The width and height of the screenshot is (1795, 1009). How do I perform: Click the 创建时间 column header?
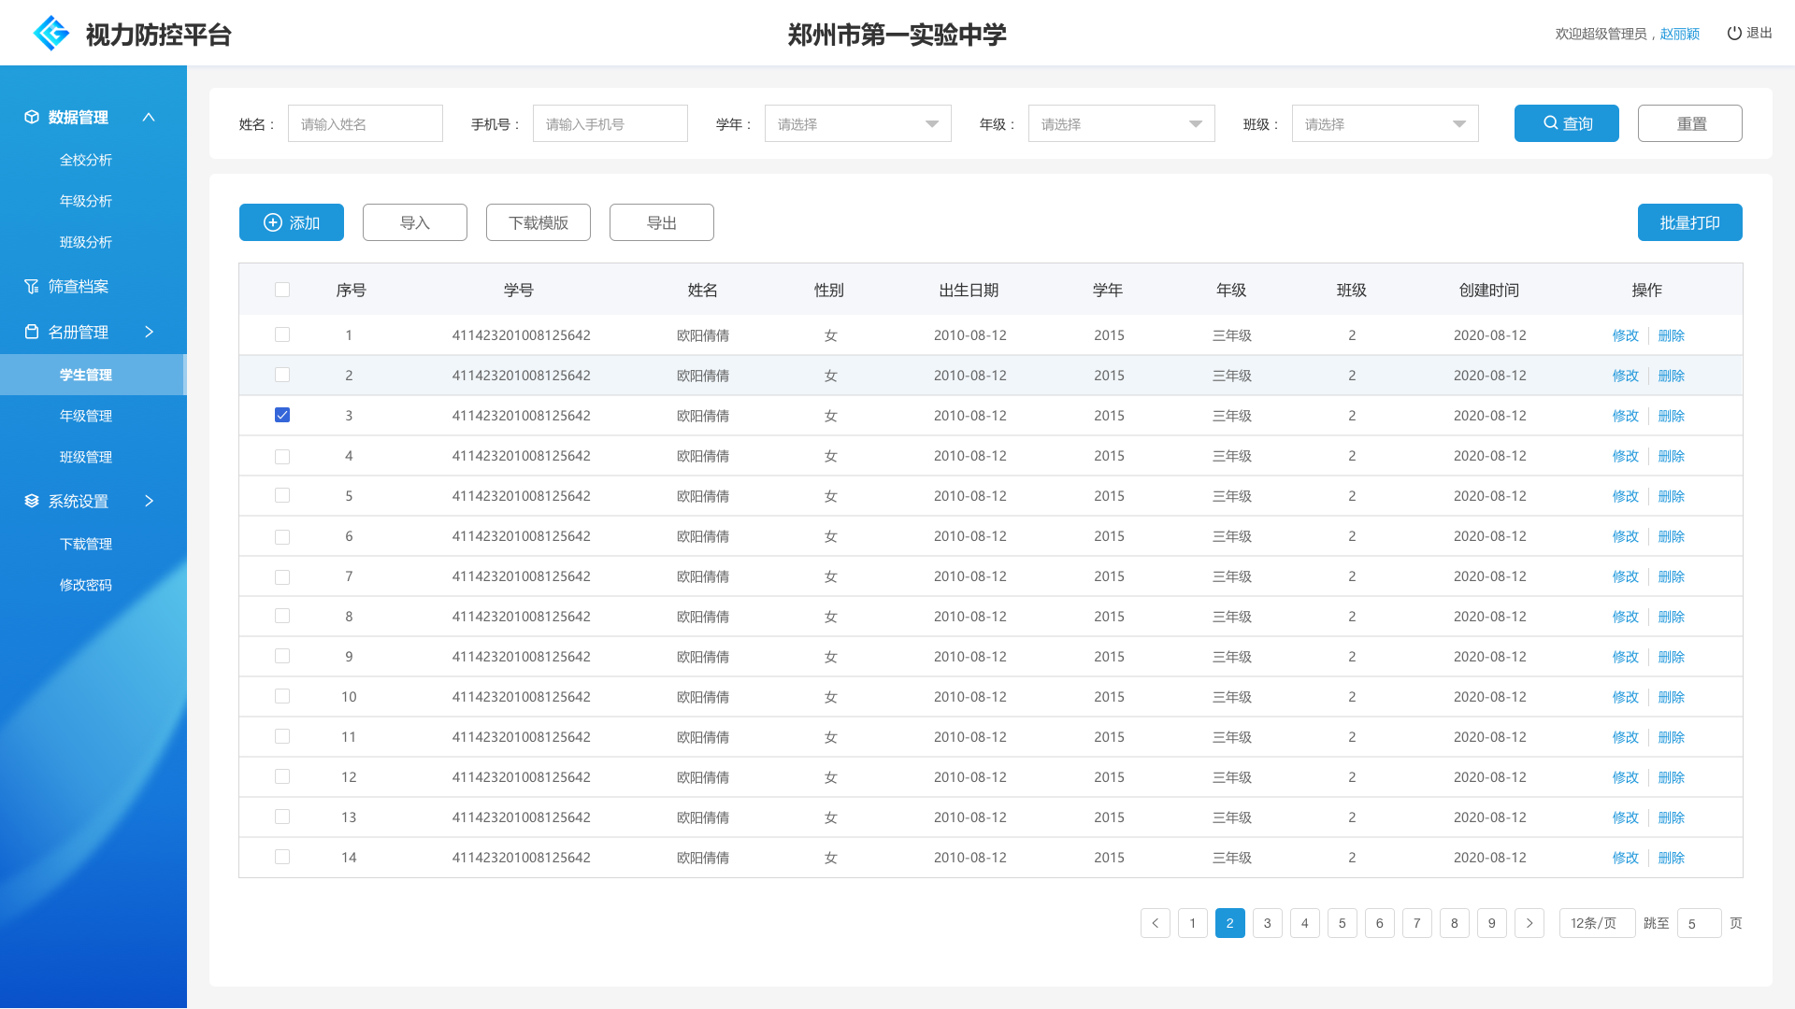1489,291
